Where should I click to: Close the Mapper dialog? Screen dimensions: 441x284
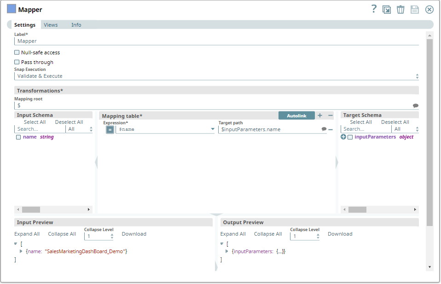coord(429,10)
